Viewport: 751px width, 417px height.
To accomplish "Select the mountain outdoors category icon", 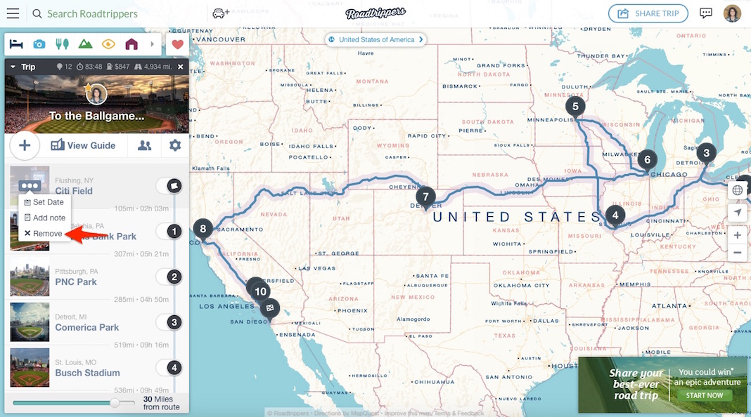I will pos(85,44).
